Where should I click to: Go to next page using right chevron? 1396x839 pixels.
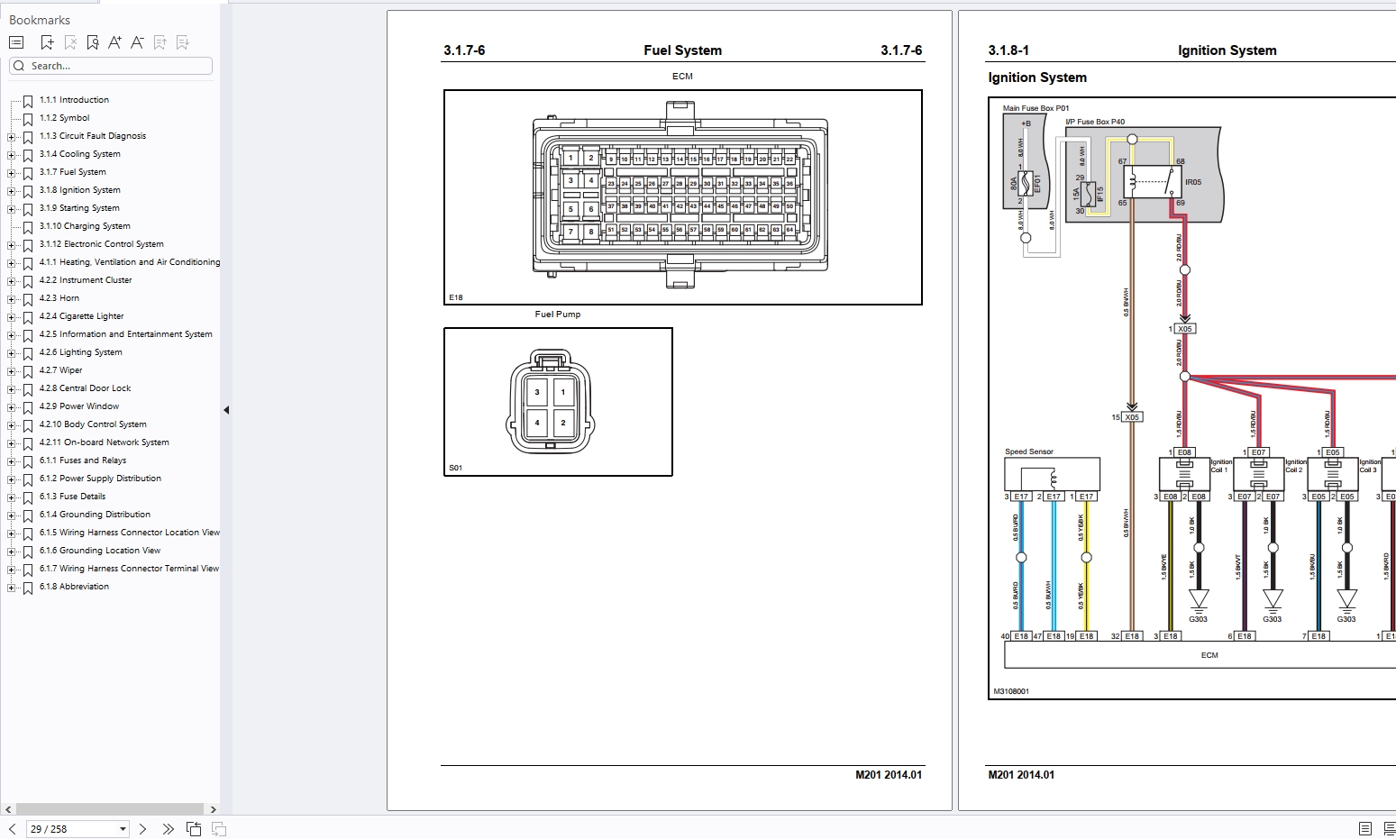142,828
